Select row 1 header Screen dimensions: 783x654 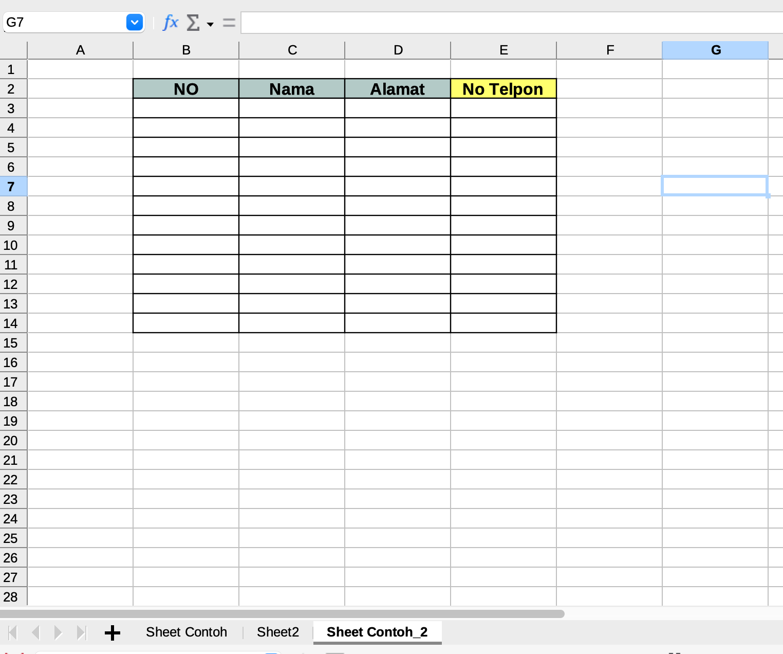coord(13,69)
